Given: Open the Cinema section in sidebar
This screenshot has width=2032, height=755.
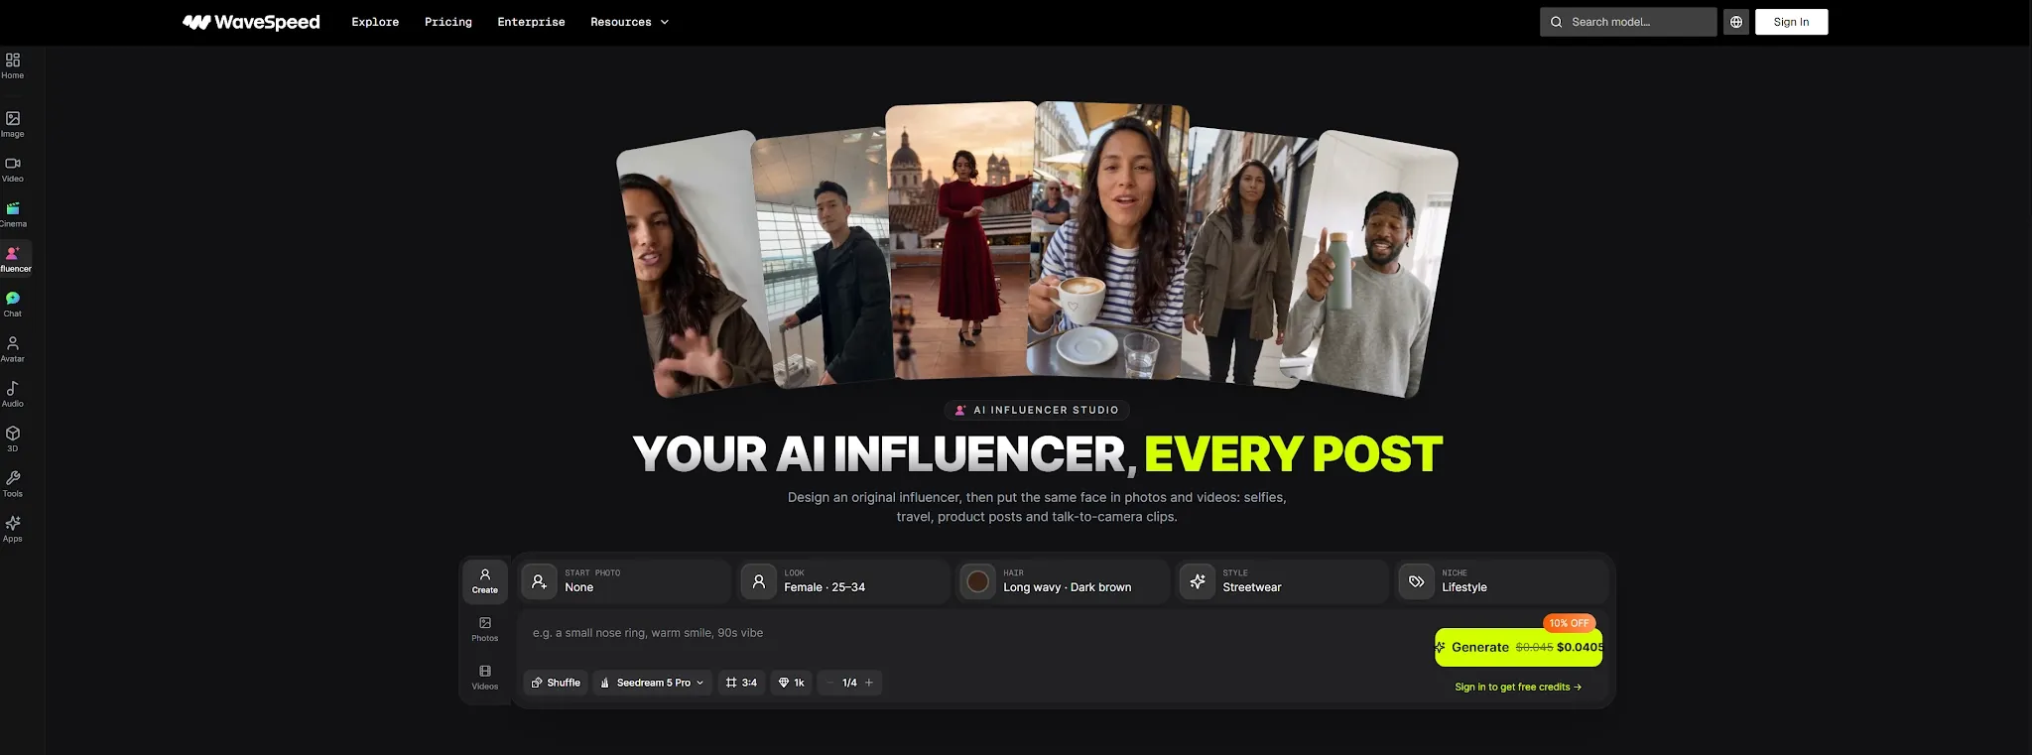Looking at the screenshot, I should tap(13, 214).
